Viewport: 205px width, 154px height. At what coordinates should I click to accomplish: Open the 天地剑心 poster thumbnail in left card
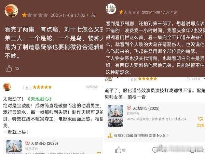coord(14,147)
